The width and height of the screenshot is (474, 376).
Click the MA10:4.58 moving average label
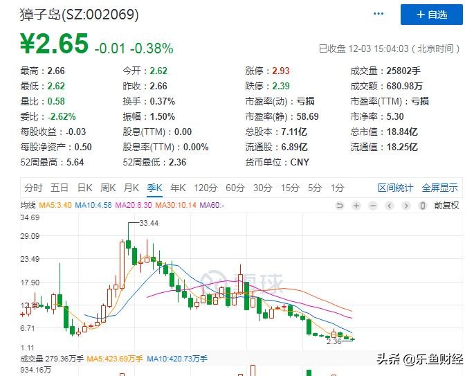tap(93, 205)
